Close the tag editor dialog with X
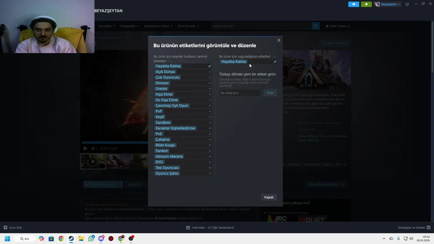434x244 pixels. pyautogui.click(x=279, y=40)
